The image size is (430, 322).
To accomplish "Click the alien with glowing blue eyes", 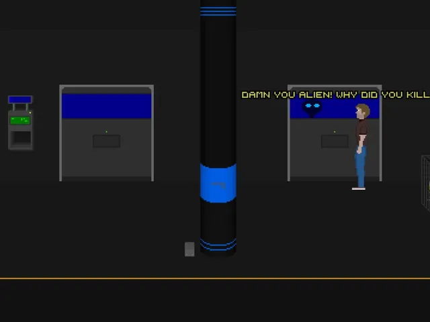I will [312, 108].
